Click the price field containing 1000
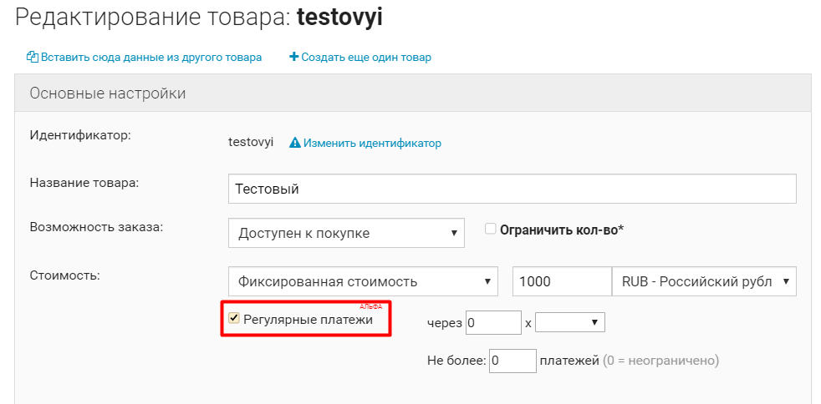The height and width of the screenshot is (404, 821). tap(562, 281)
